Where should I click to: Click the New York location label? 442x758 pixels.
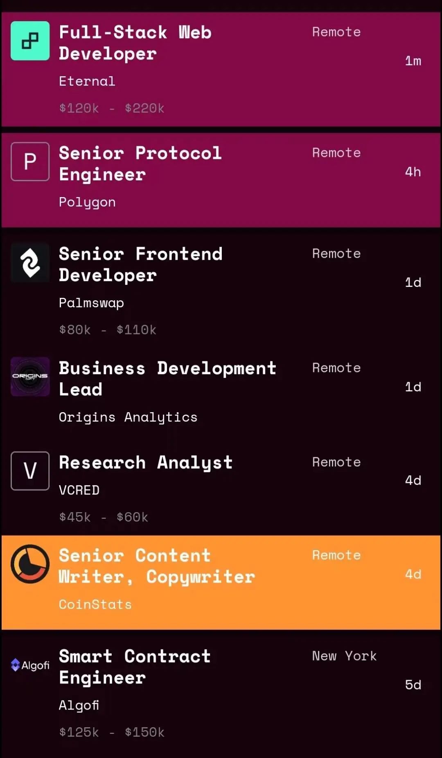tap(344, 656)
